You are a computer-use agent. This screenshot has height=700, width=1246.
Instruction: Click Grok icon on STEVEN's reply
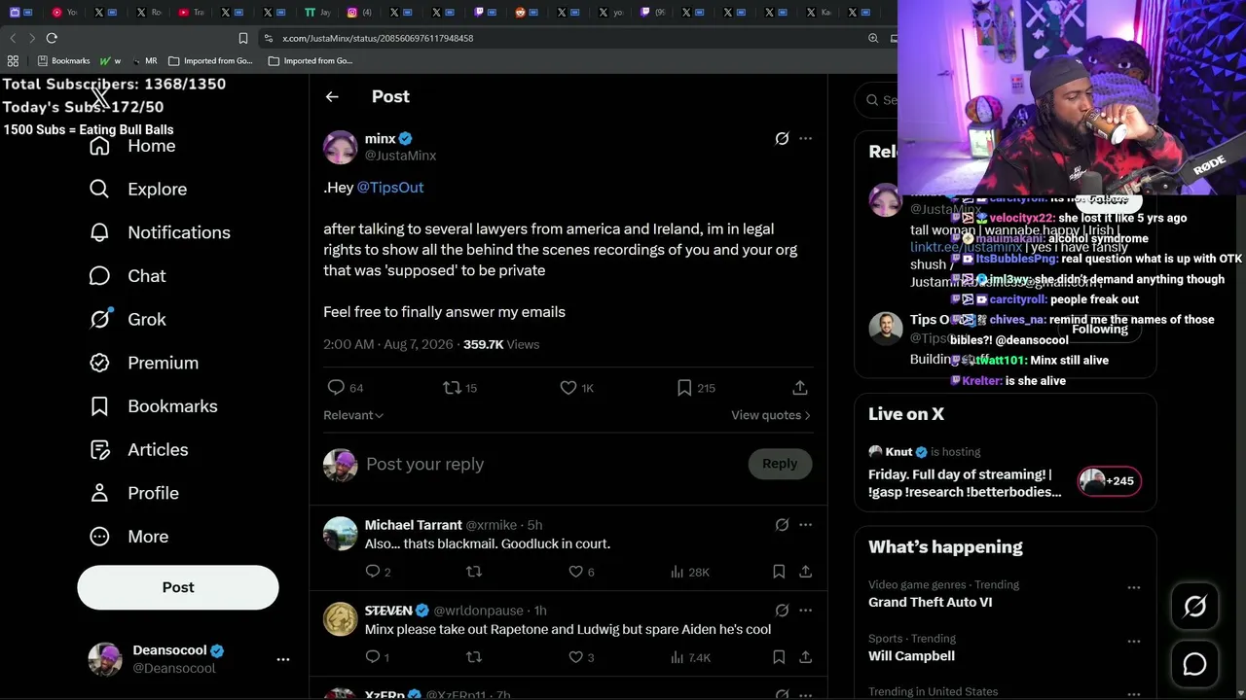click(782, 611)
